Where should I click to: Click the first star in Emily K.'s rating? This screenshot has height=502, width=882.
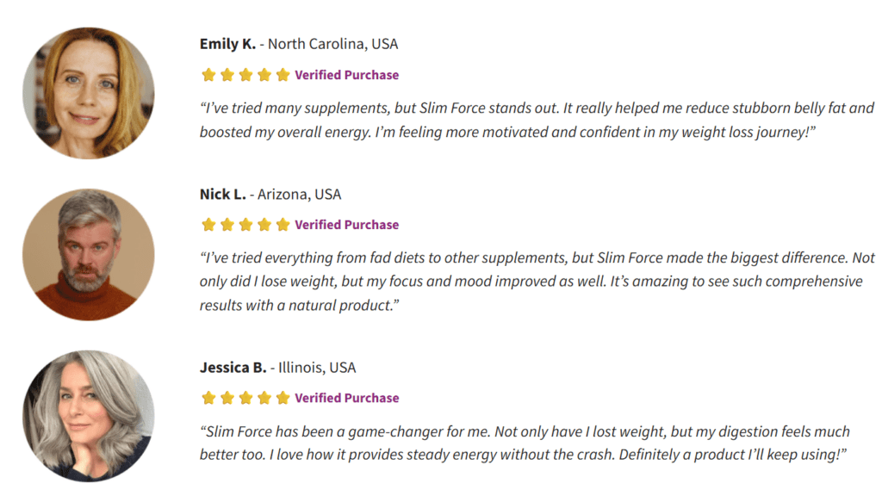tap(208, 75)
